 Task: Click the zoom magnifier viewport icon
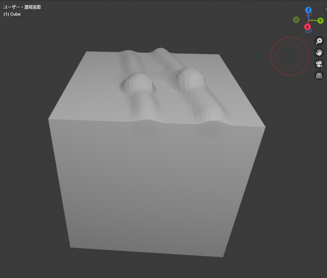[x=319, y=41]
